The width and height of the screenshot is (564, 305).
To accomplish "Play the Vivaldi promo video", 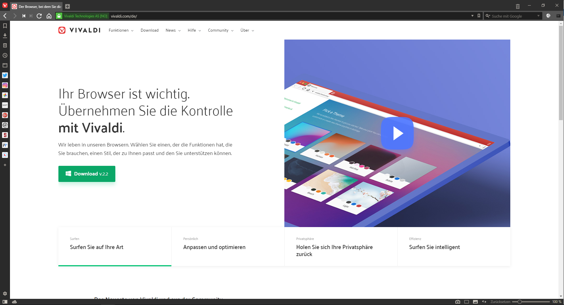I will coord(397,133).
